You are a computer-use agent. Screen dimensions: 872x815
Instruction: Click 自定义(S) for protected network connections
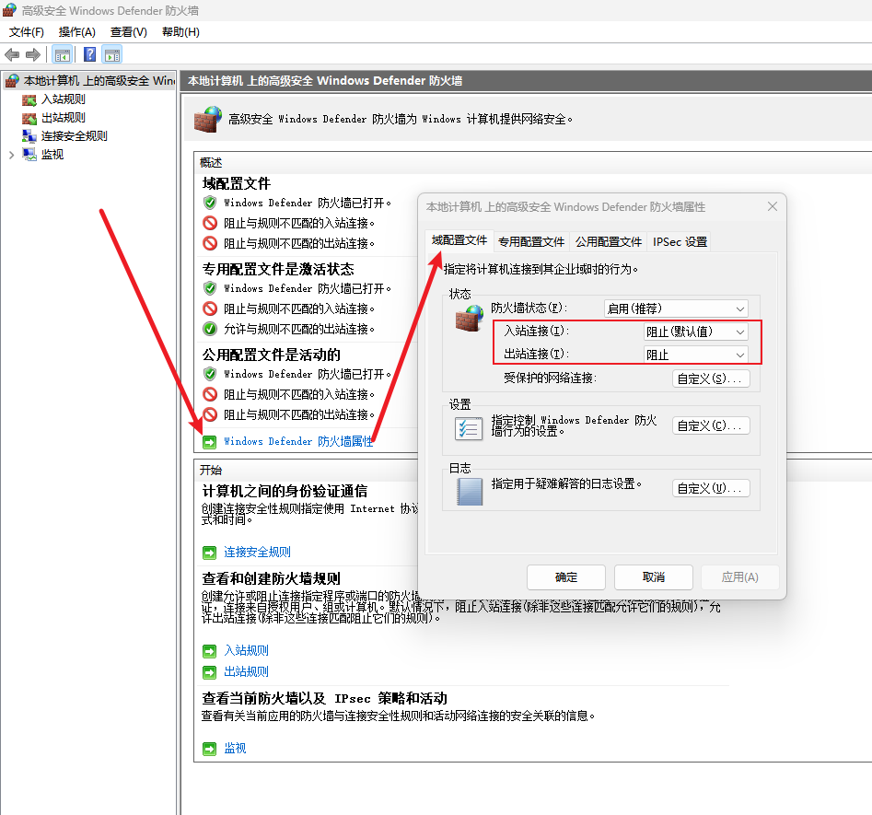pyautogui.click(x=711, y=378)
